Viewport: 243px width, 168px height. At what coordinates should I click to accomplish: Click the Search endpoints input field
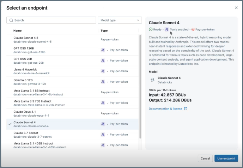(51, 20)
